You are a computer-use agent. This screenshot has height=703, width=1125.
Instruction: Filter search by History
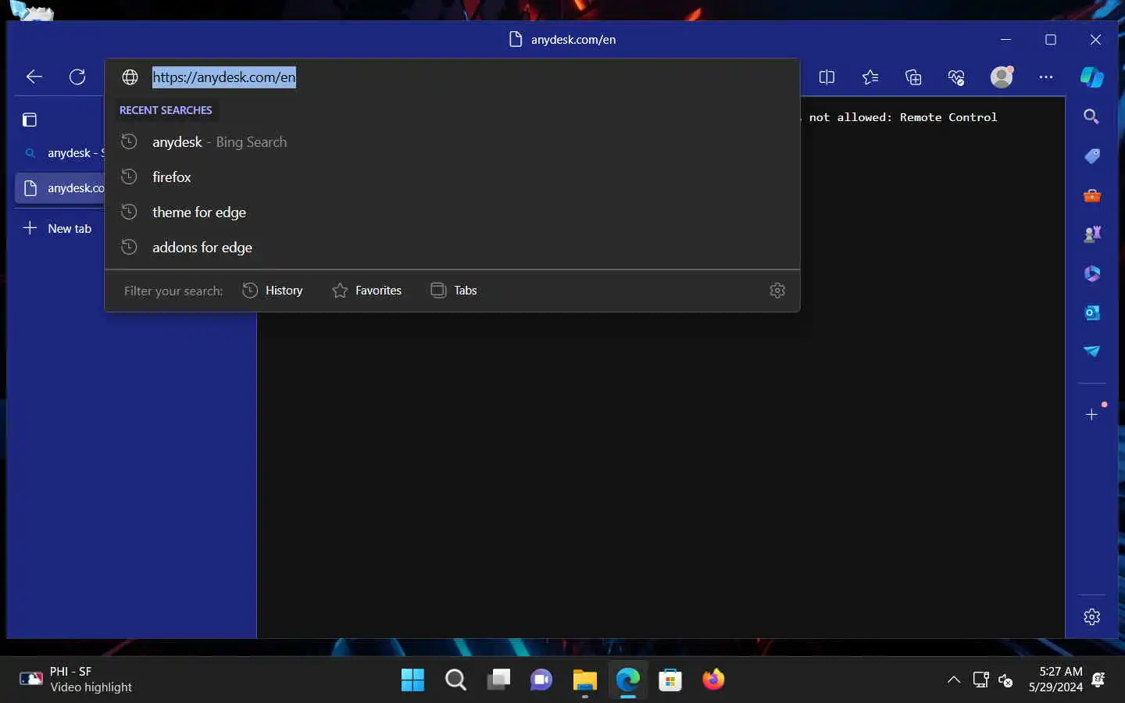273,291
